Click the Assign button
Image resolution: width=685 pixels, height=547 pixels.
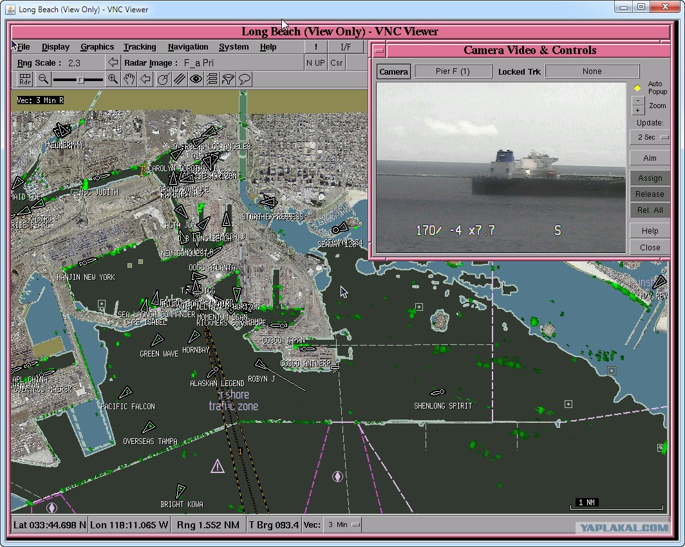[650, 178]
